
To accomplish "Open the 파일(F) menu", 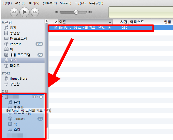I will coord(7,3).
